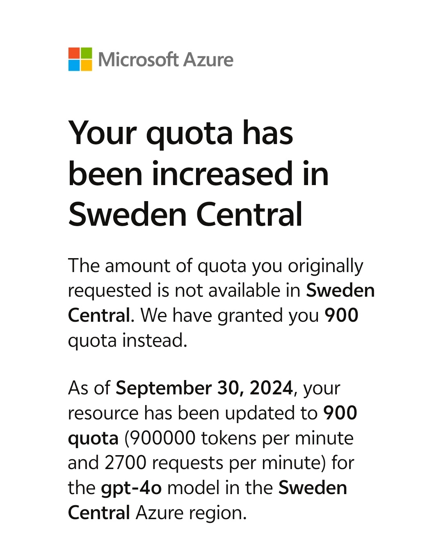
Task: Click the 'Microsoft Azure' wordmark text
Action: point(166,60)
